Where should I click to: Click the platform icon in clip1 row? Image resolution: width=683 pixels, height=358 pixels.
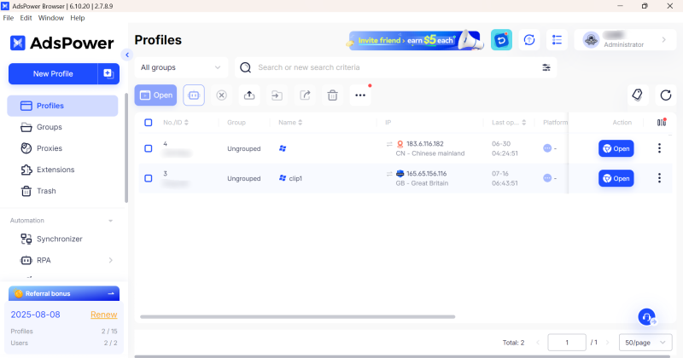click(547, 178)
